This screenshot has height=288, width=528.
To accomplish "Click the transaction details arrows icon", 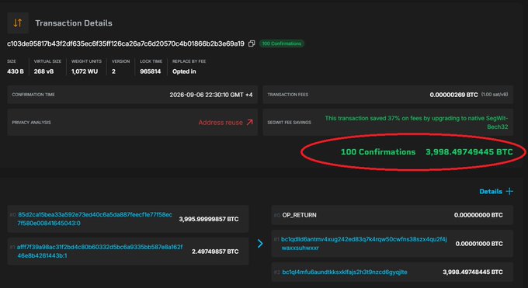I will 18,23.
